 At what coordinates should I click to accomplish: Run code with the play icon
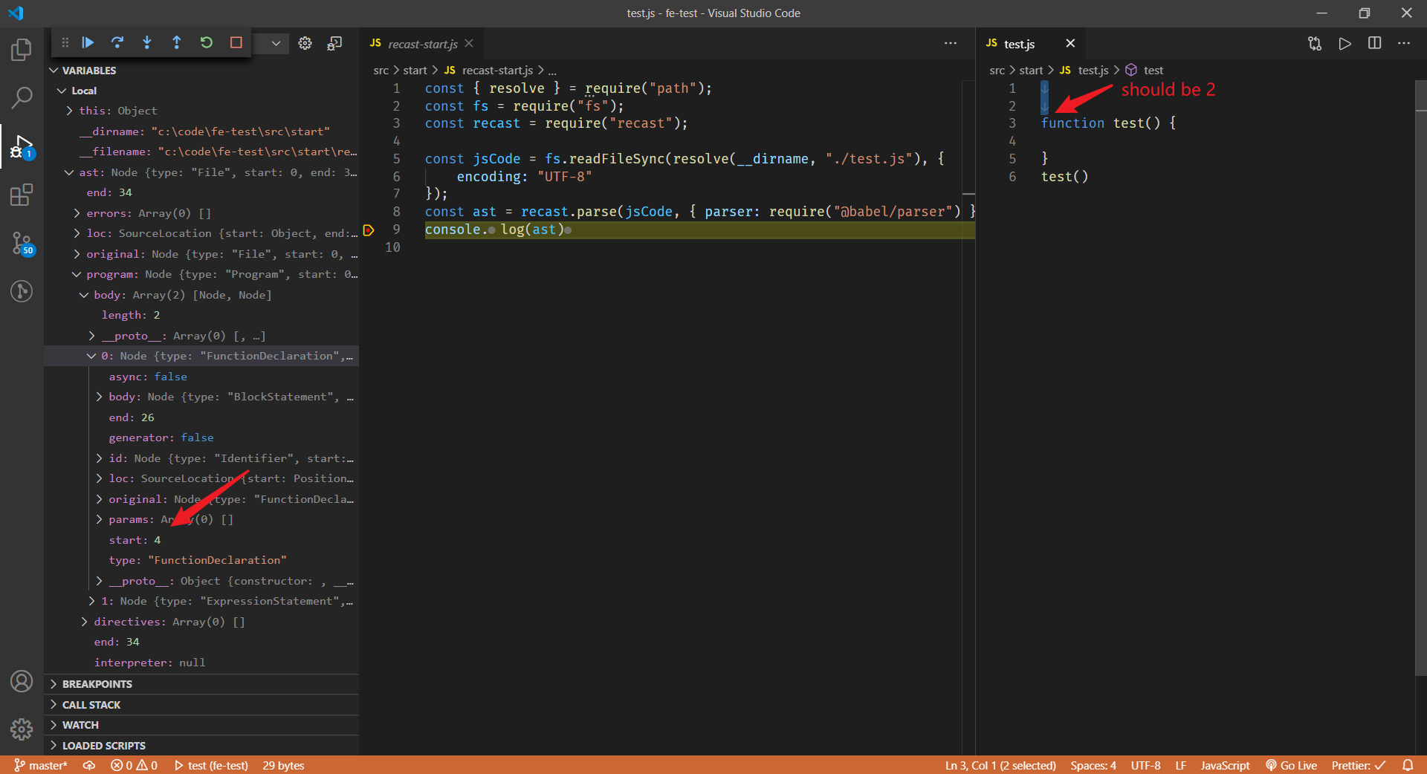1345,43
